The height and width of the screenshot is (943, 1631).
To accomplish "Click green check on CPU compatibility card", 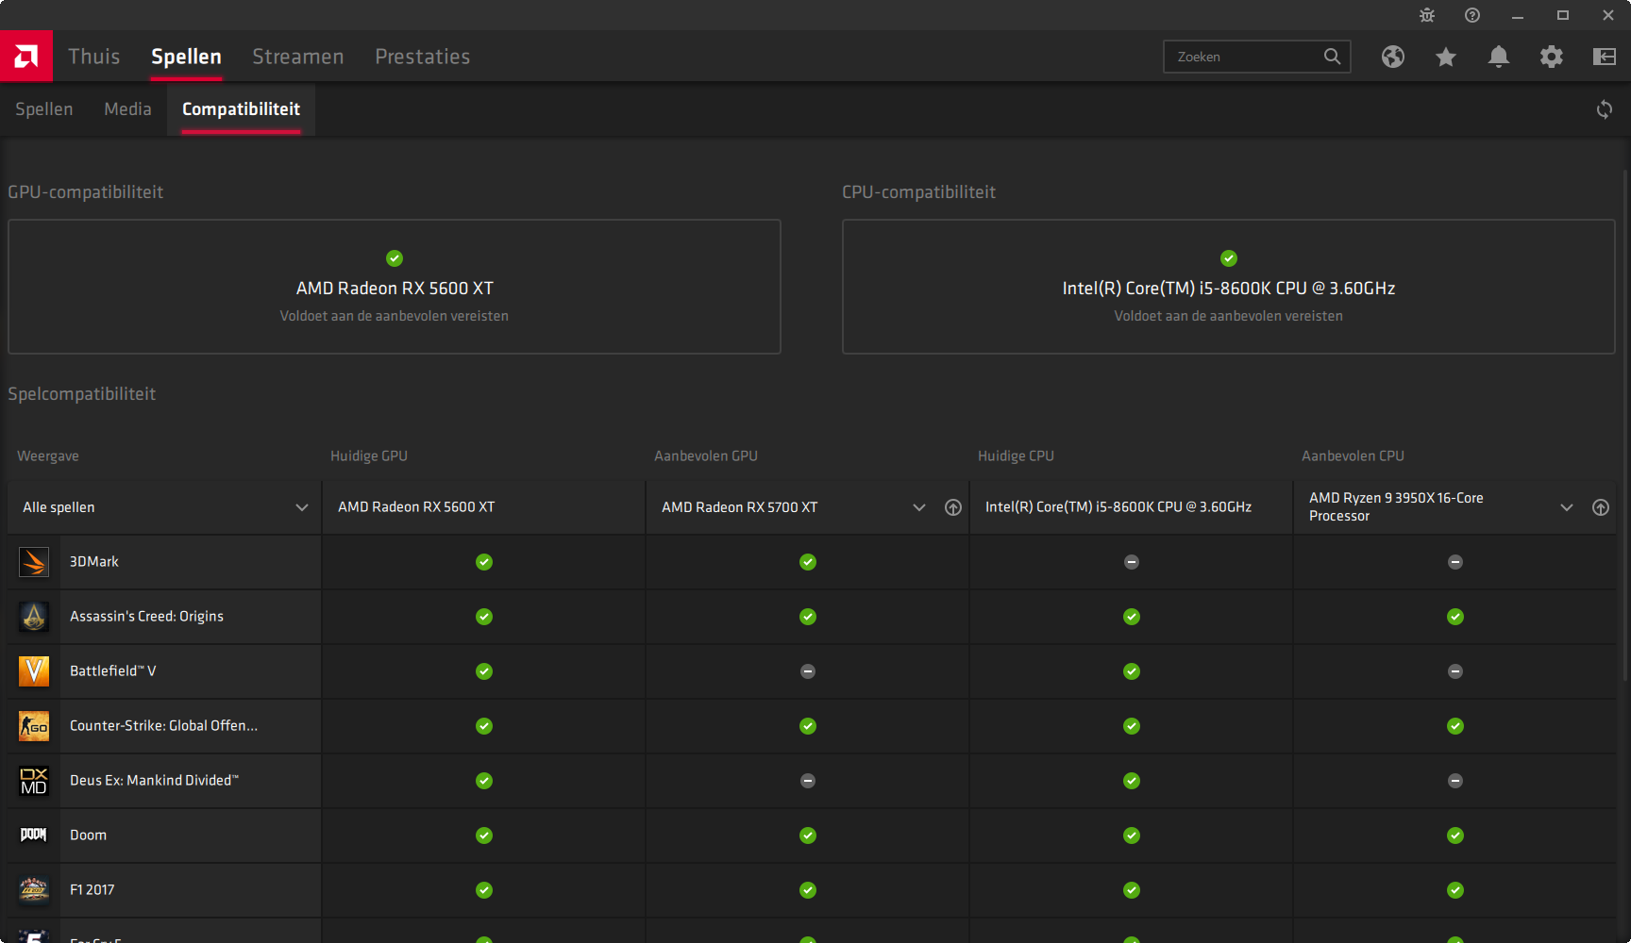I will pyautogui.click(x=1229, y=258).
